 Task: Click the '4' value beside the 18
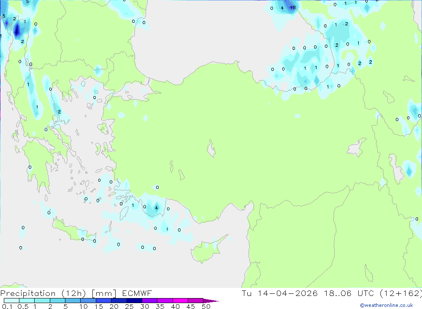pyautogui.click(x=282, y=8)
